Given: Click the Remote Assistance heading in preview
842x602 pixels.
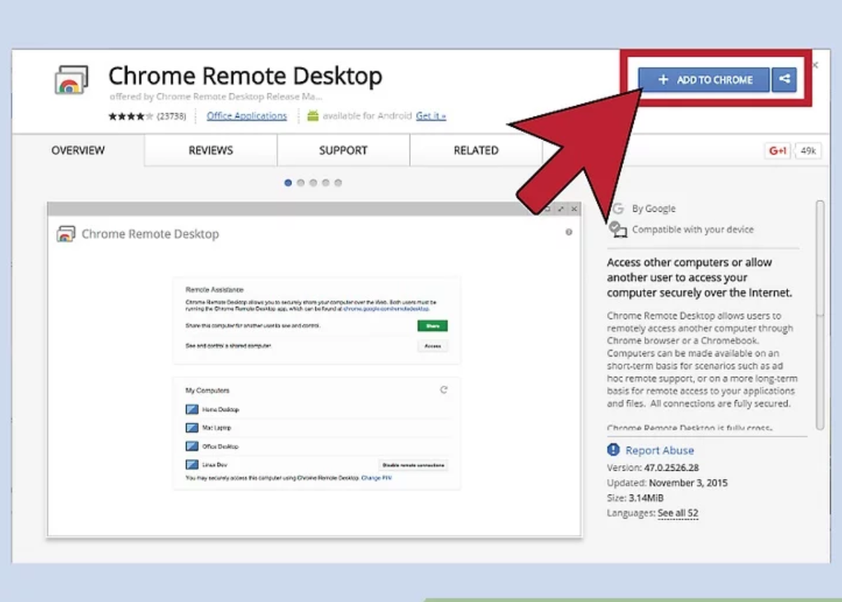Looking at the screenshot, I should point(214,290).
